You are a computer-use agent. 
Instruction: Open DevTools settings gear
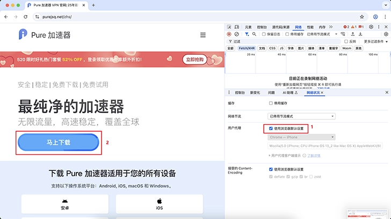click(x=371, y=27)
